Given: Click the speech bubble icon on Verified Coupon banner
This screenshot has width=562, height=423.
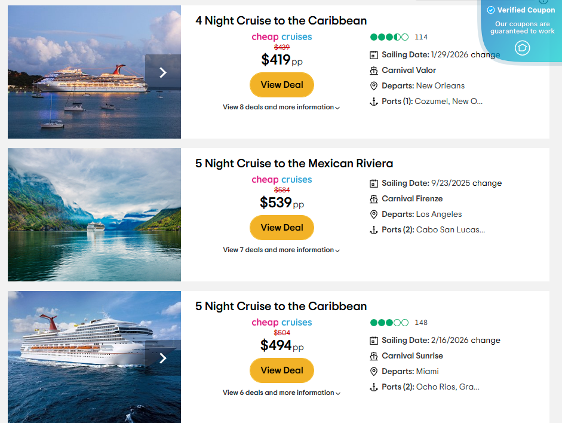Looking at the screenshot, I should coord(523,48).
